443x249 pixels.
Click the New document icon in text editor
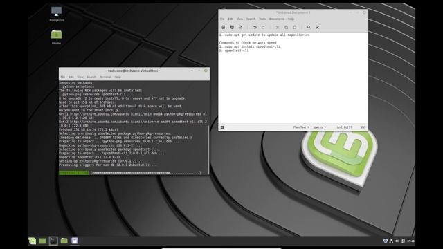coord(223,27)
